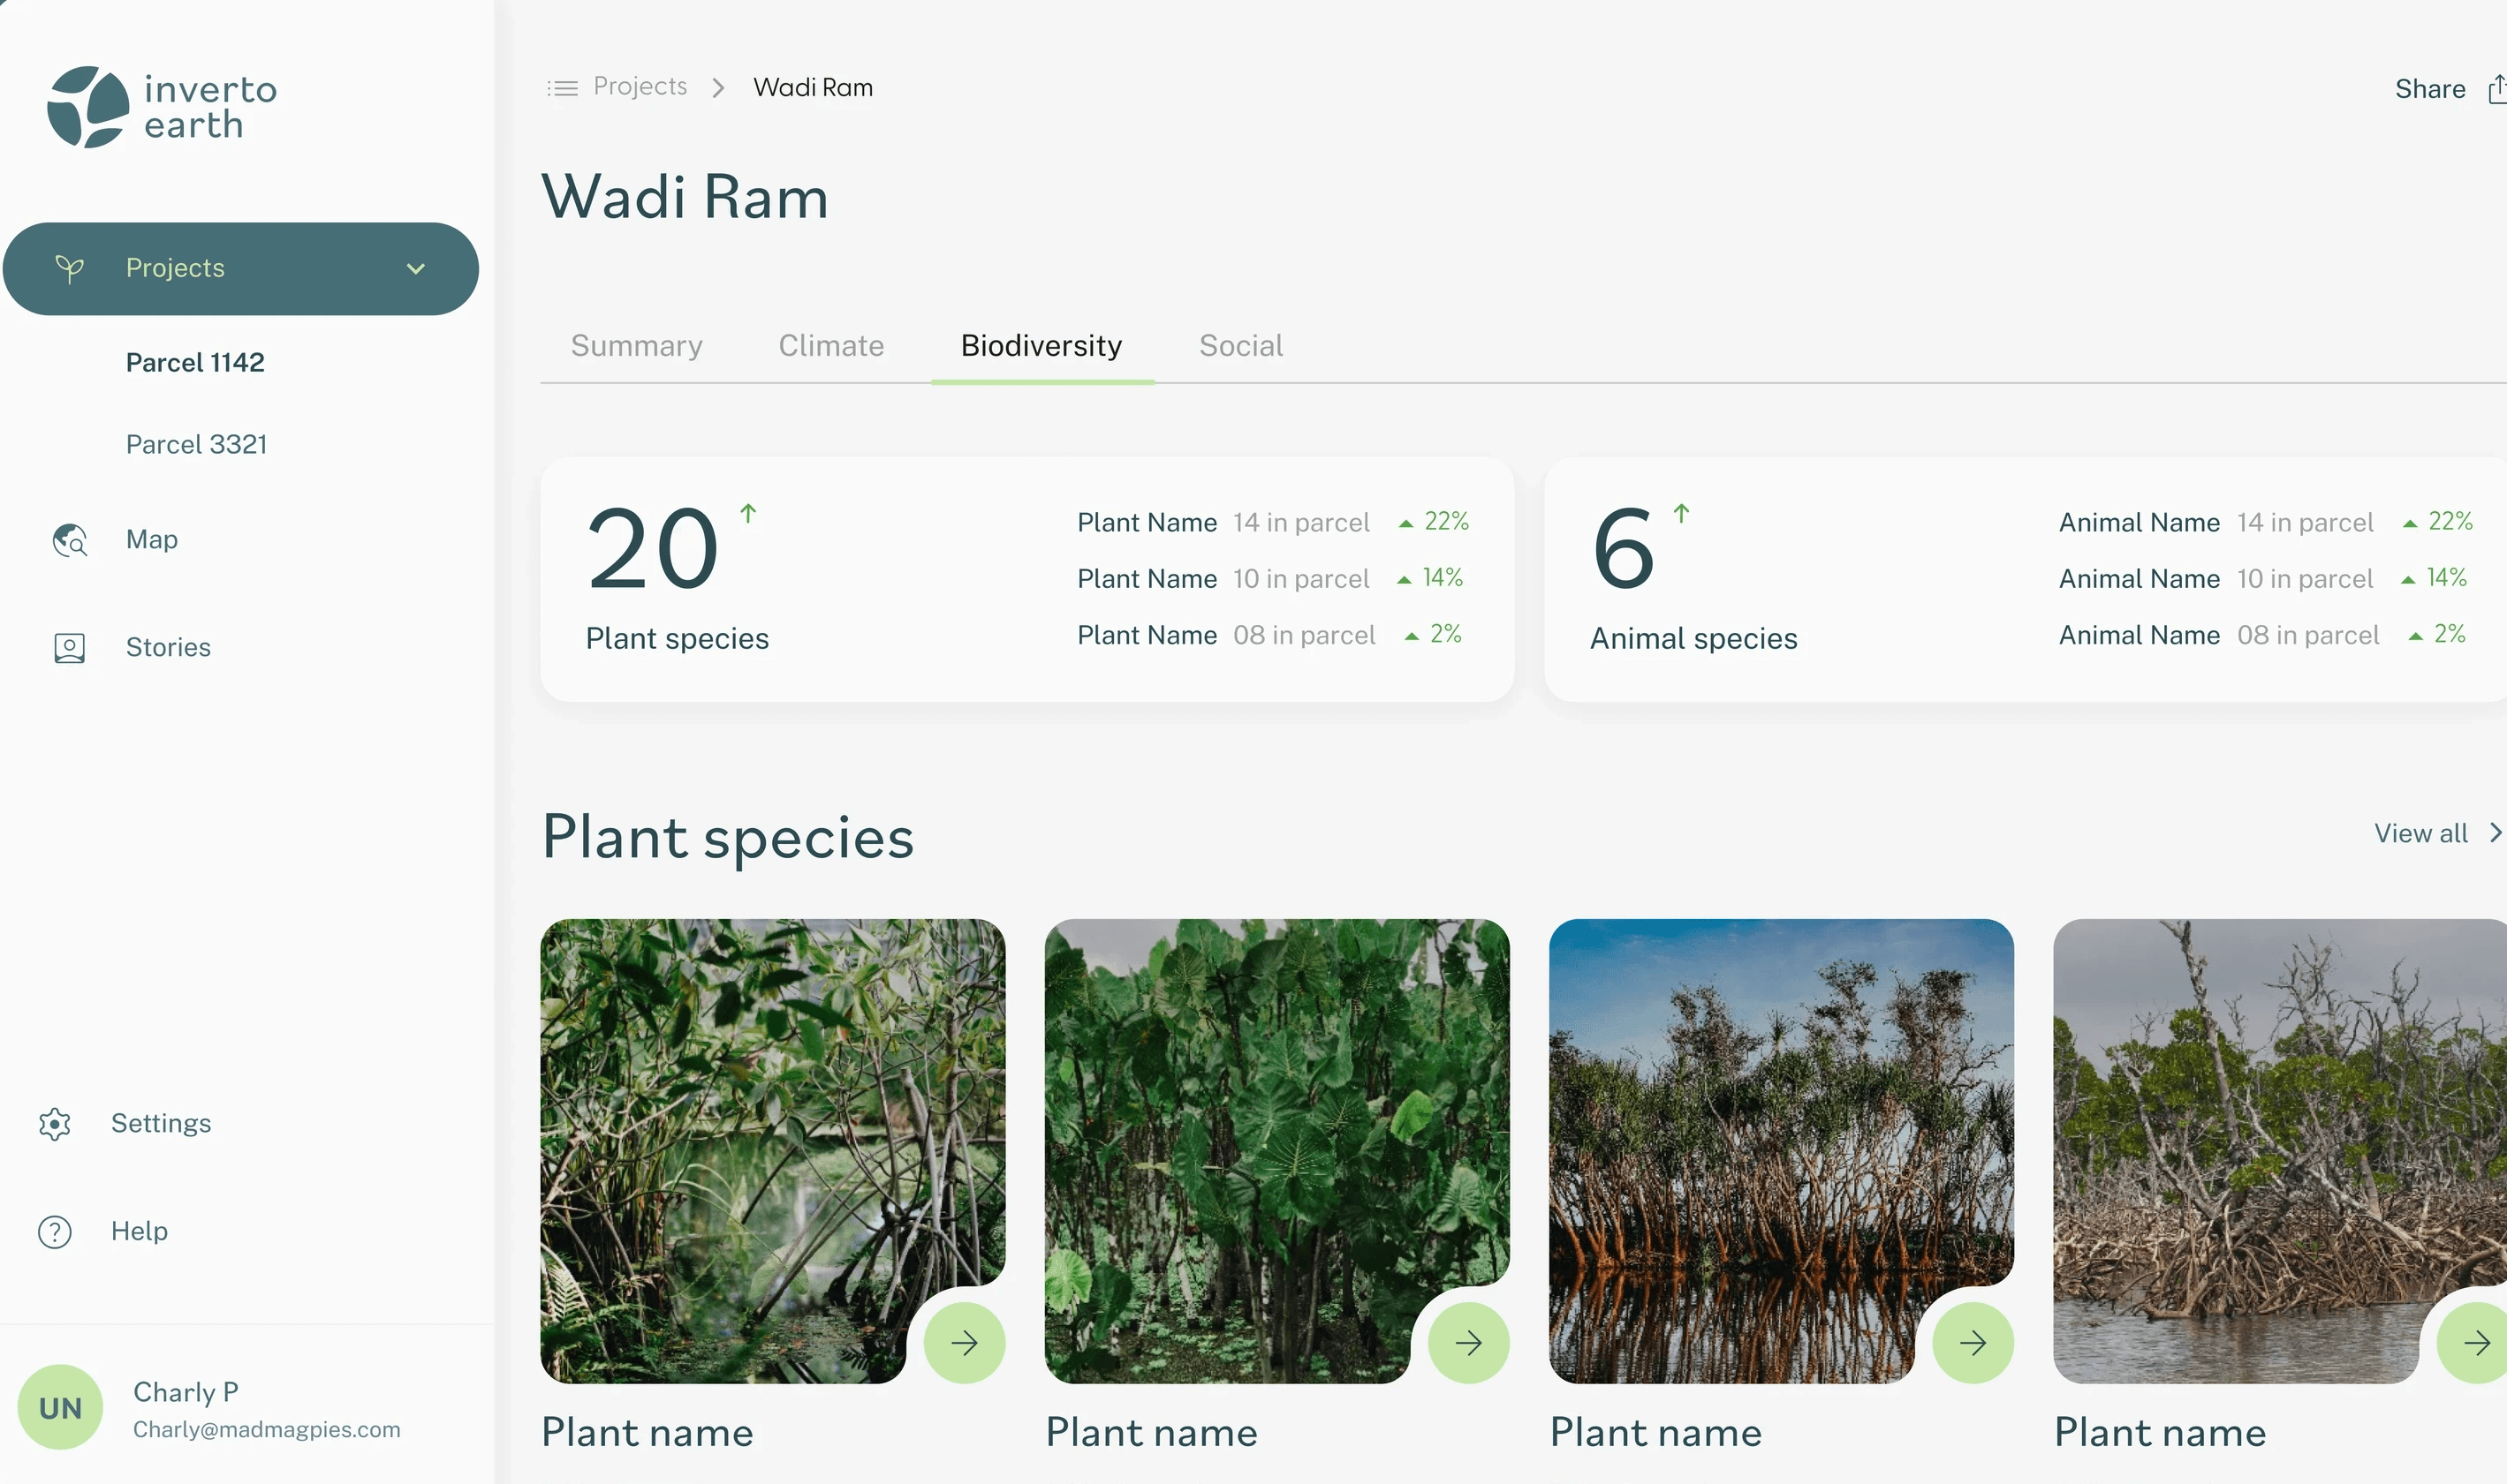Open fourth plant card arrow button
The image size is (2507, 1484).
2473,1343
